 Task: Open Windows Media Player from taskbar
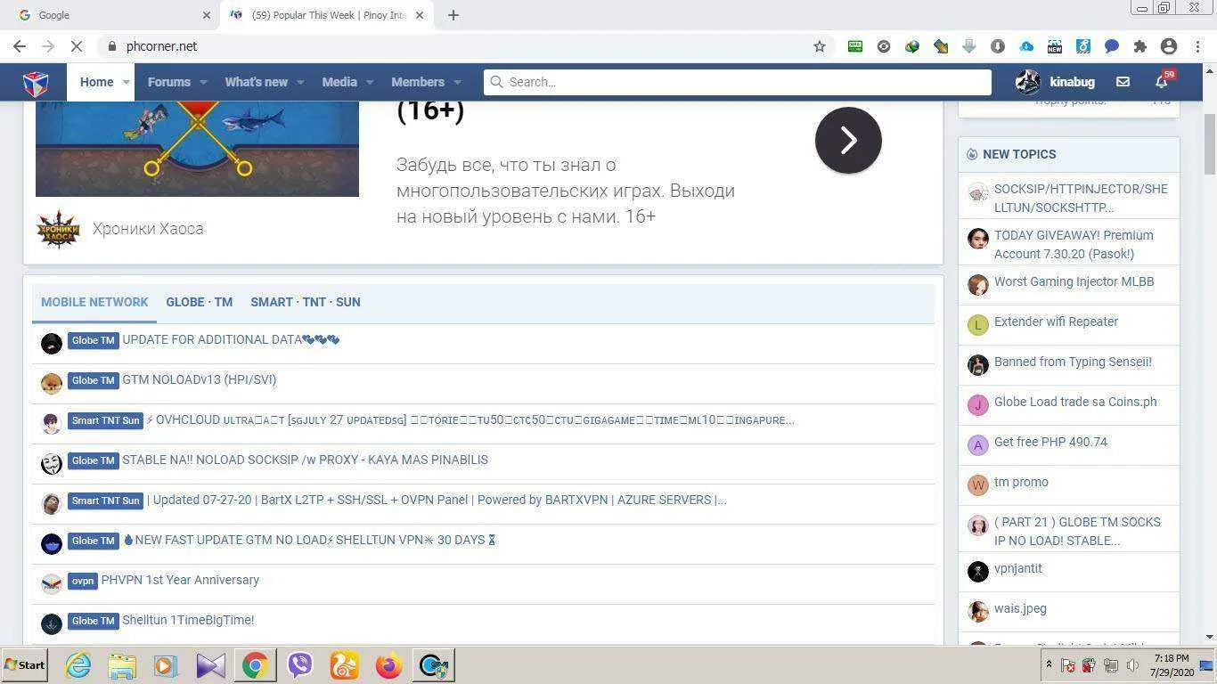[x=166, y=665]
